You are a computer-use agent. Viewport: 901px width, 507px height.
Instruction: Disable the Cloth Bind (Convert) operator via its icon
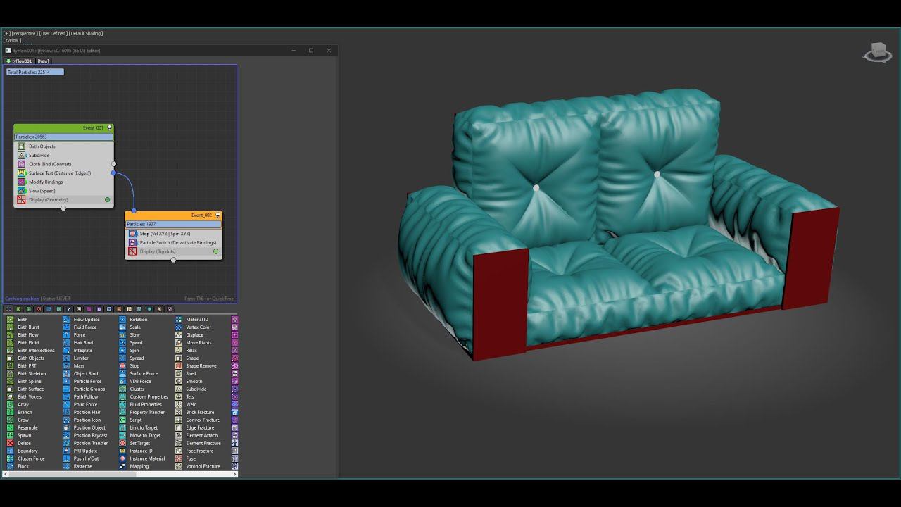22,164
